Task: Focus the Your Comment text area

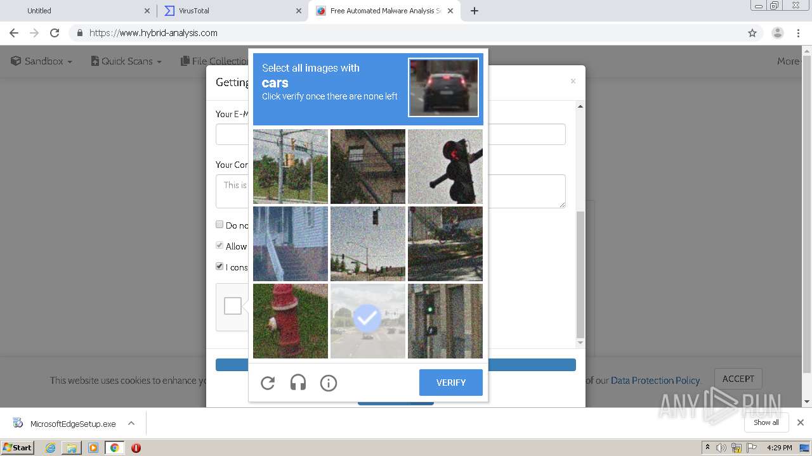Action: coord(391,191)
